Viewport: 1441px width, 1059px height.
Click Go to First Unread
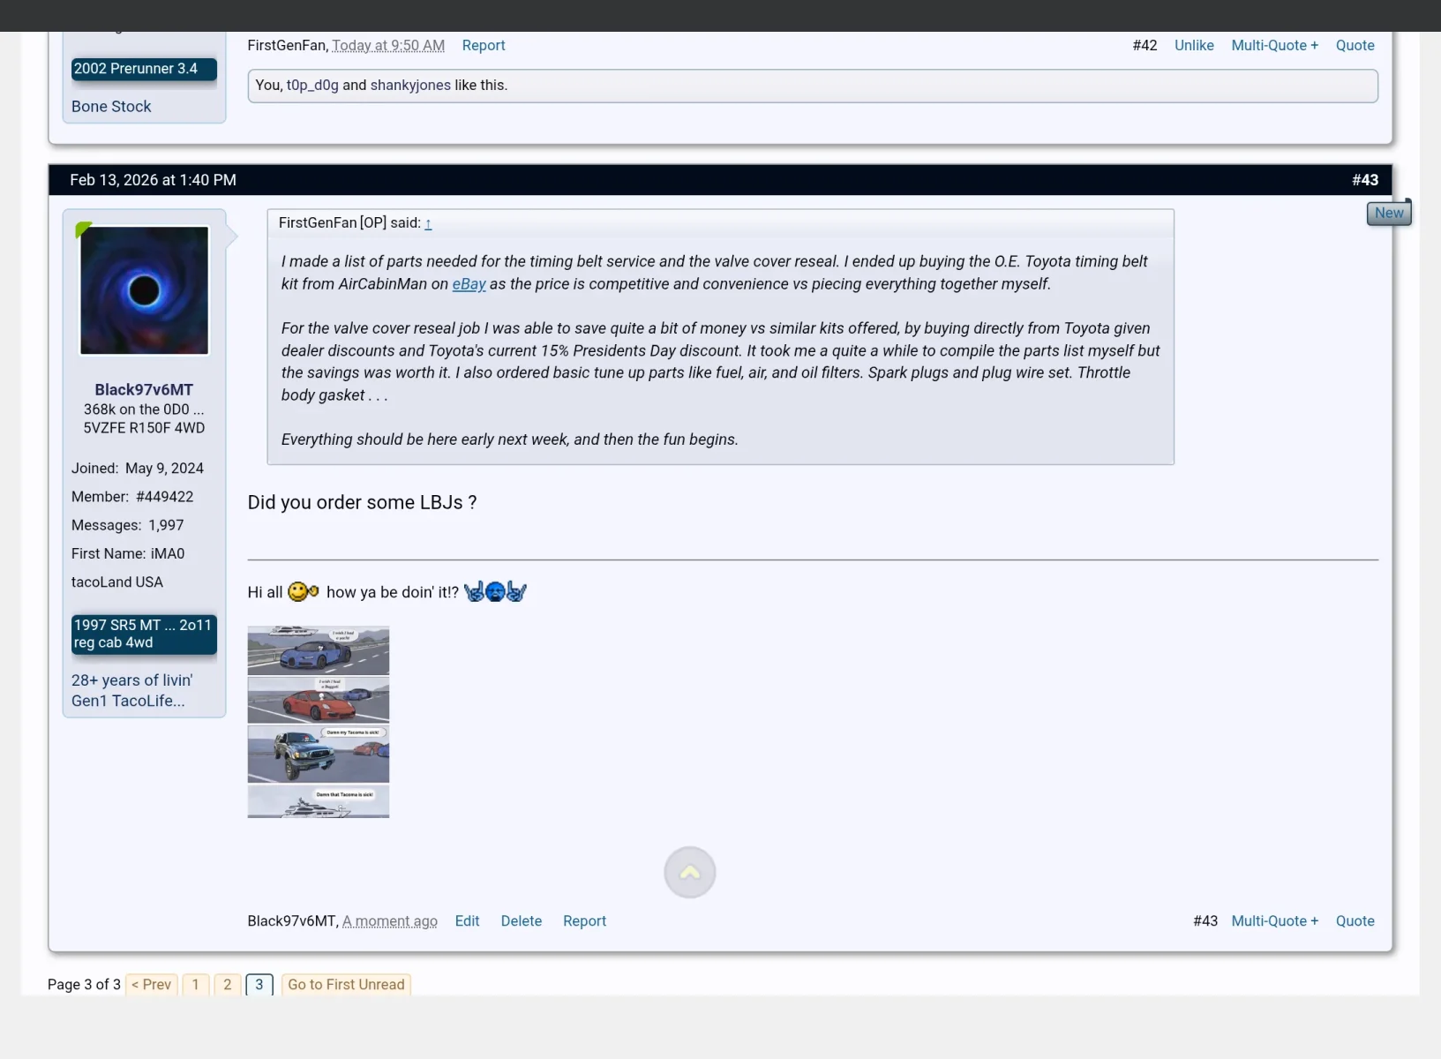[346, 984]
